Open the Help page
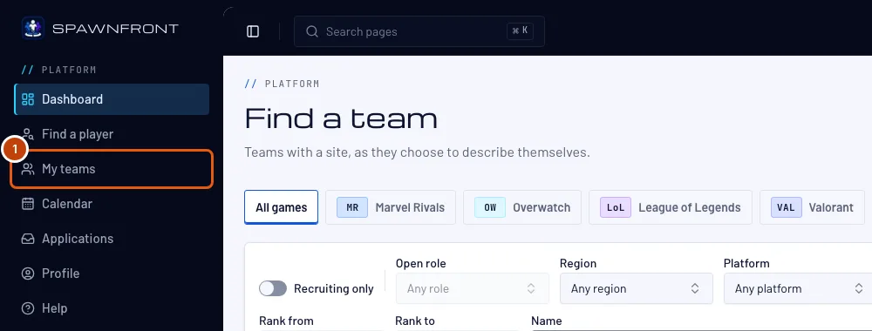 tap(112, 308)
